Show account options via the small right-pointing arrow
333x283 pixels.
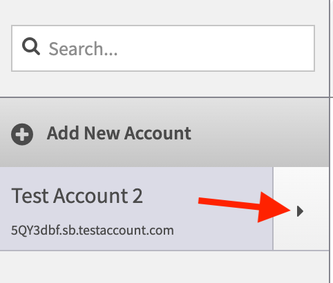tap(300, 211)
